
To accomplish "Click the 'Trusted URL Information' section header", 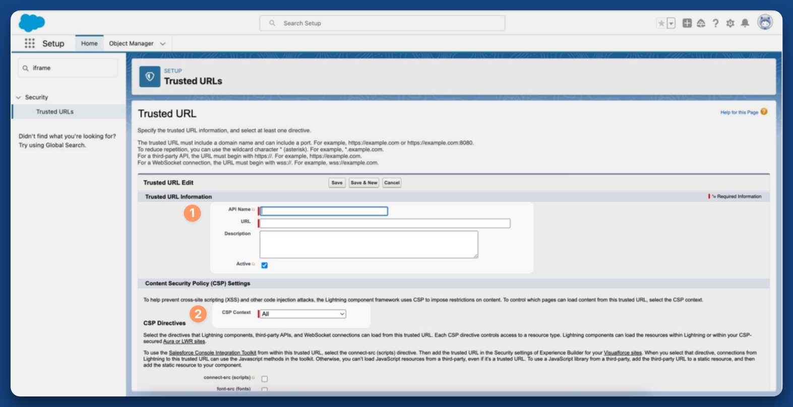I will pyautogui.click(x=178, y=197).
